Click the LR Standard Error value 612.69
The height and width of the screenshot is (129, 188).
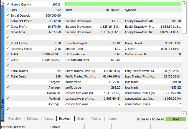pos(116,60)
